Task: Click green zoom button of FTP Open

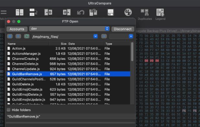Action: click(x=19, y=22)
